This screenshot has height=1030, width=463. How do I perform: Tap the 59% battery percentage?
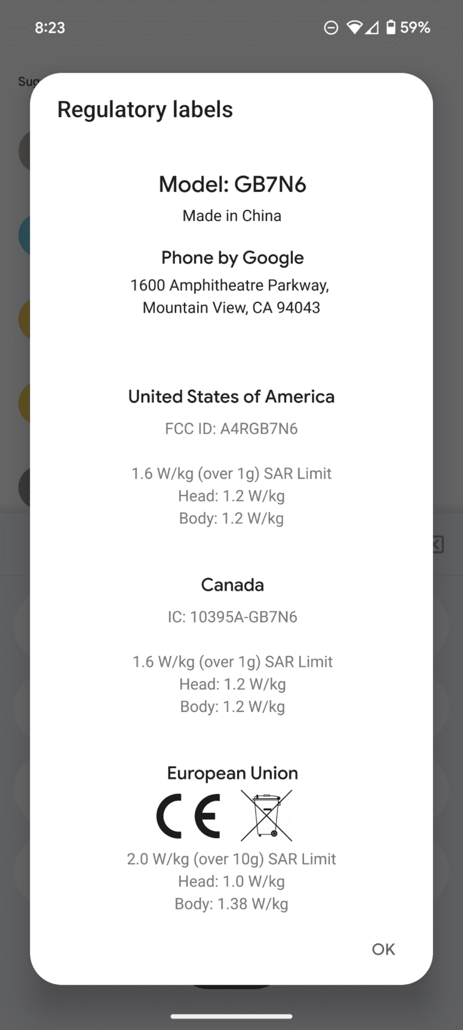tap(415, 27)
